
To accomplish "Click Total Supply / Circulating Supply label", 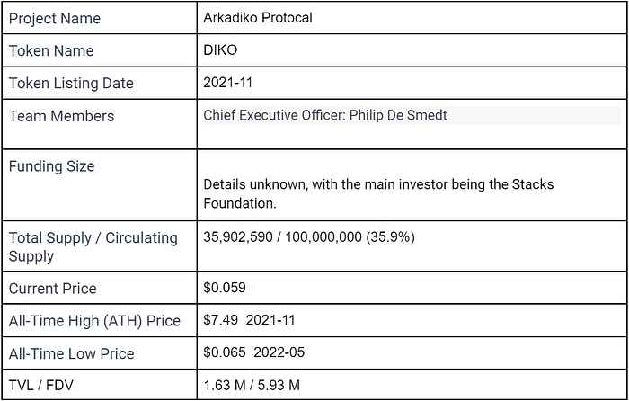I will (x=93, y=246).
